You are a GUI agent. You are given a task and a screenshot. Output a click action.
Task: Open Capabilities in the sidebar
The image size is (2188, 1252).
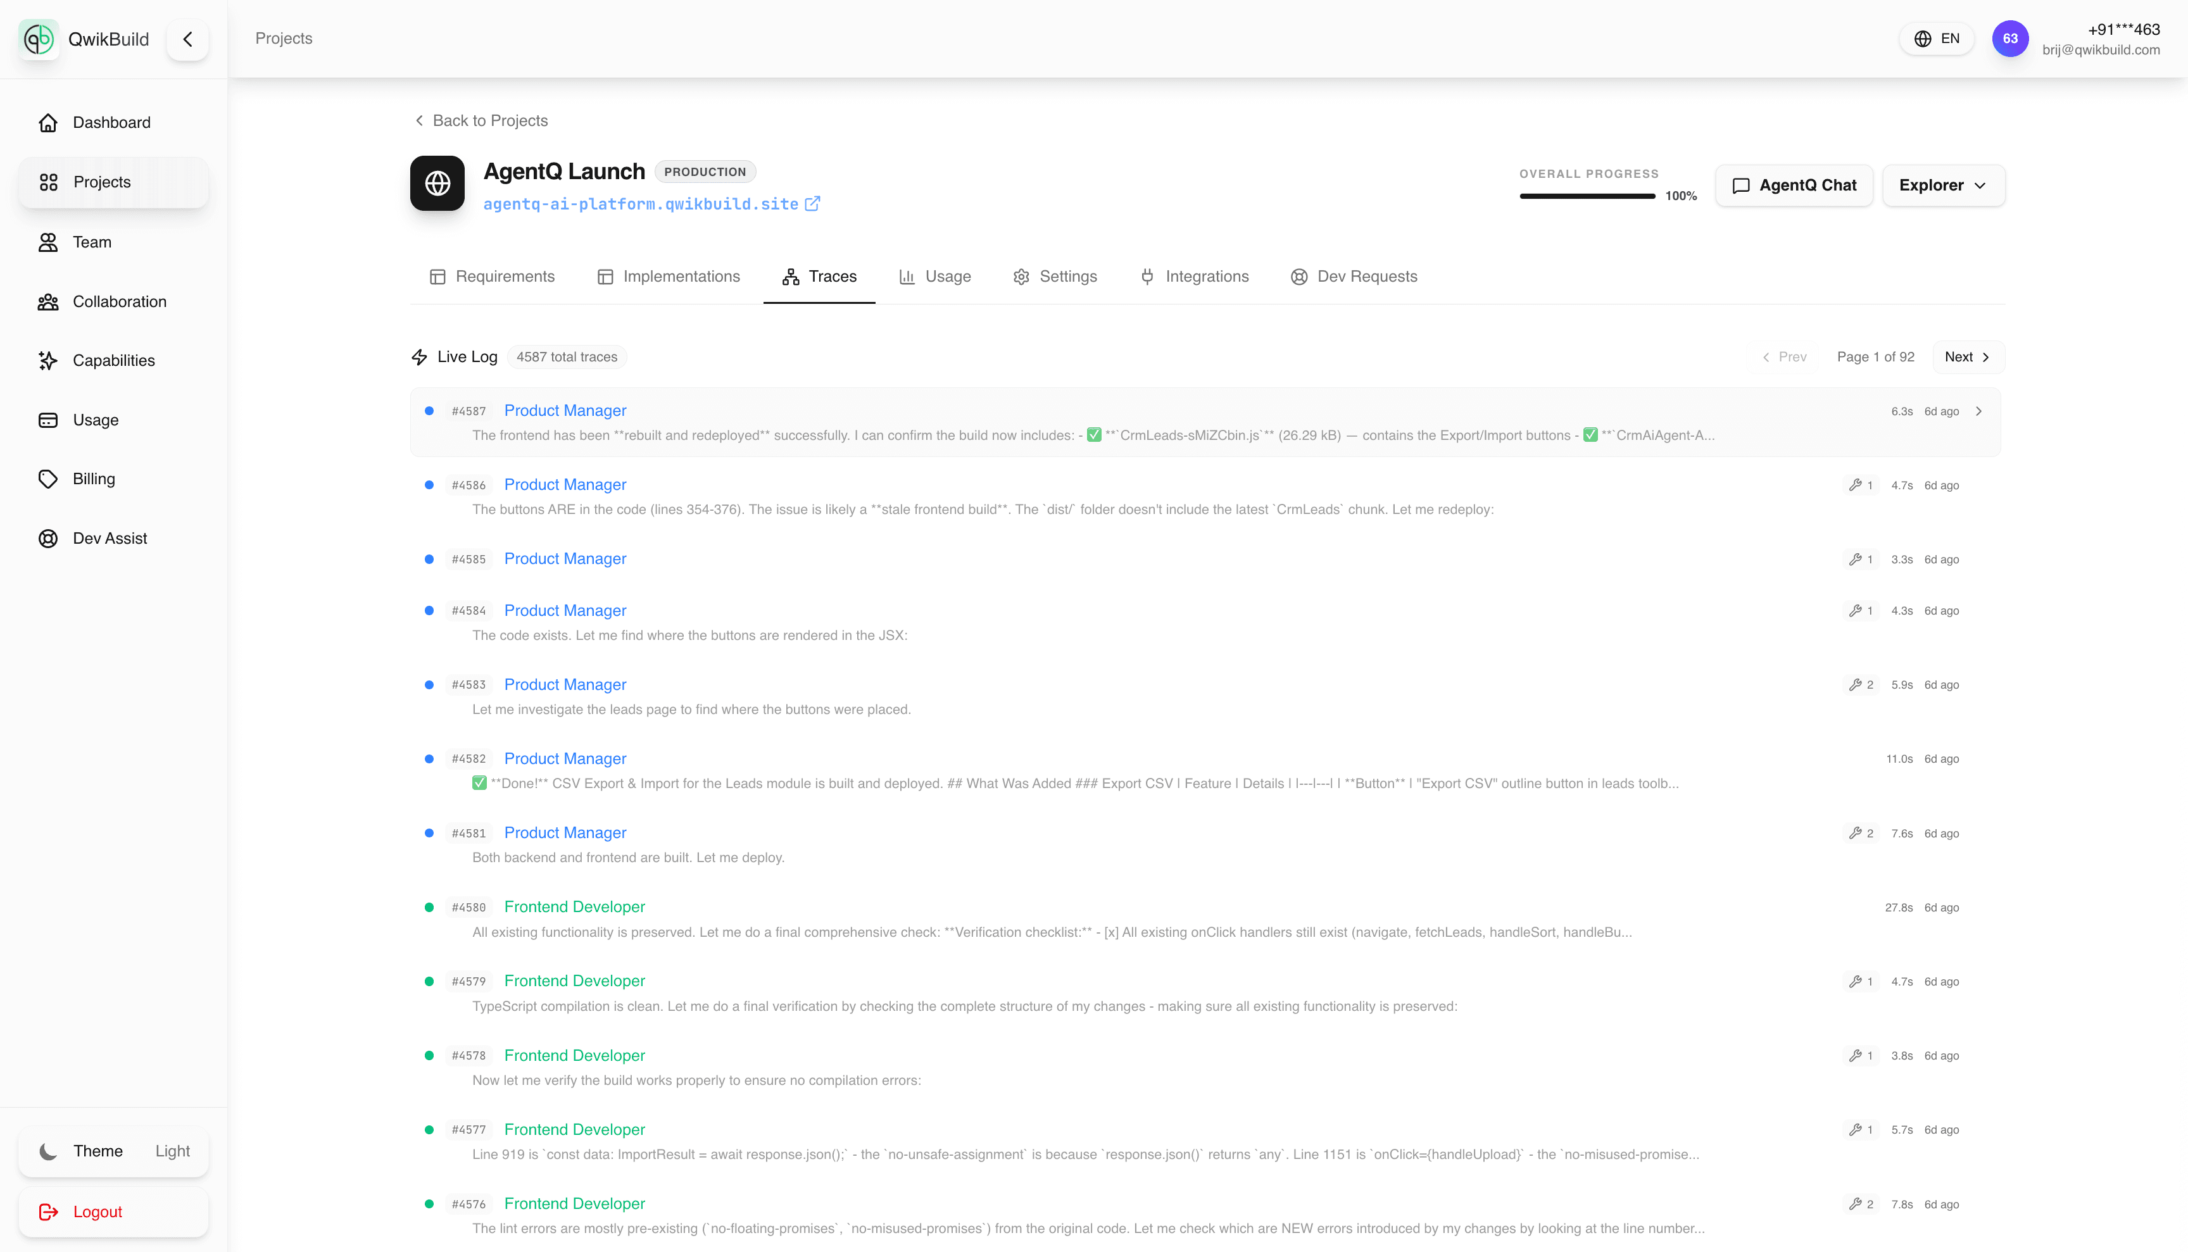tap(113, 360)
